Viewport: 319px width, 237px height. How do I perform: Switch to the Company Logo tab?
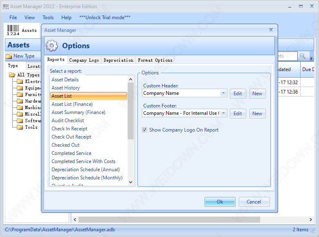point(84,60)
